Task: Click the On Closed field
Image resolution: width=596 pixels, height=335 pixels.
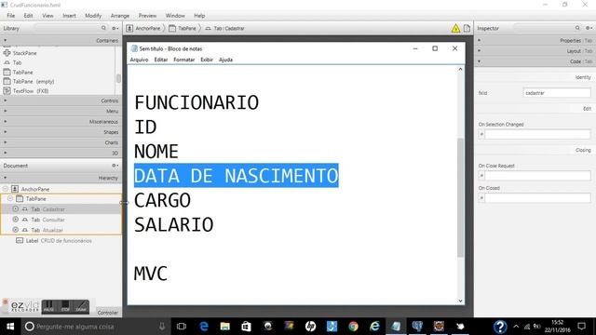Action: point(537,198)
